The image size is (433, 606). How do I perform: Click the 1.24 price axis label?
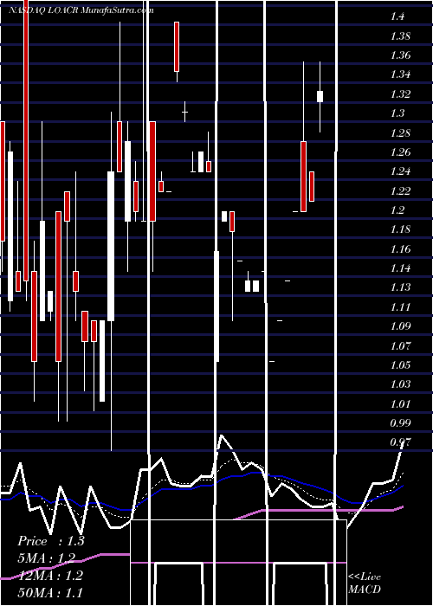(400, 171)
